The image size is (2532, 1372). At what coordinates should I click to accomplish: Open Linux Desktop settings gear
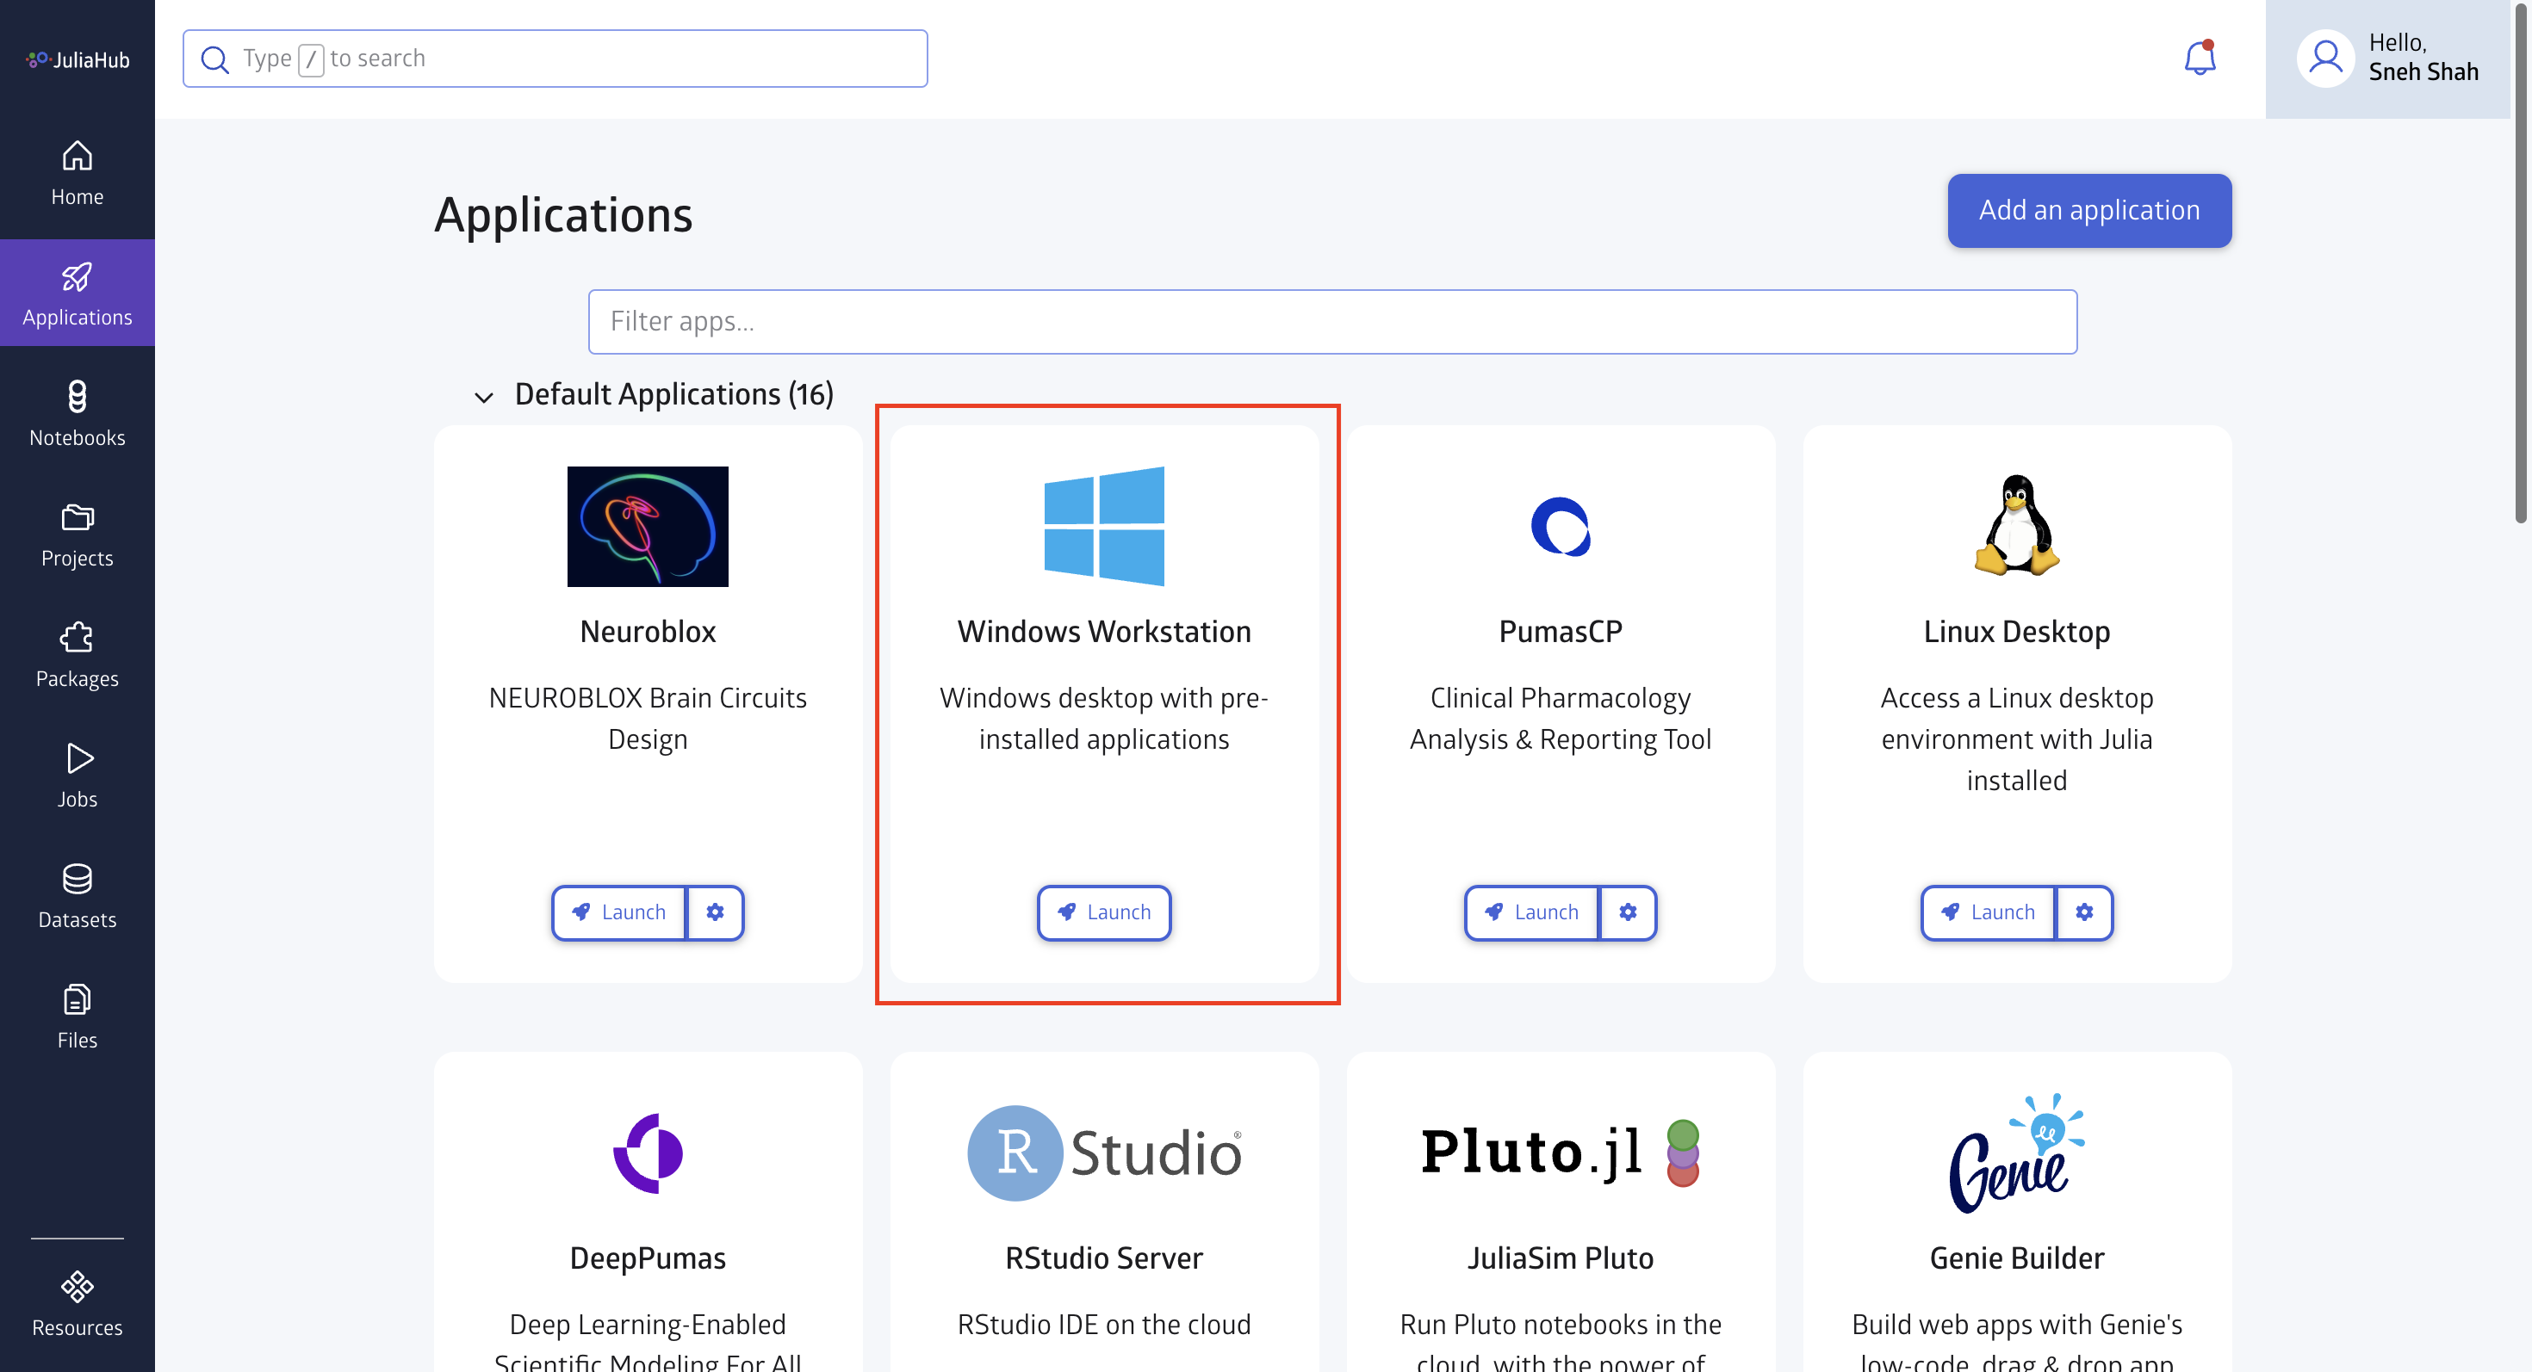(2084, 912)
